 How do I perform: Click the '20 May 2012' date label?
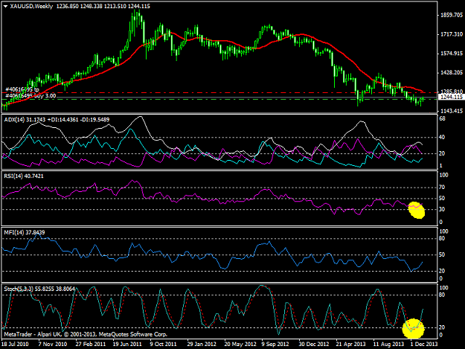point(240,344)
